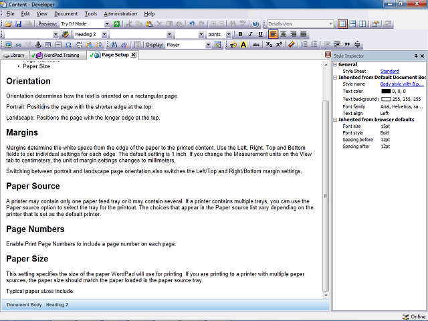The height and width of the screenshot is (321, 428).
Task: Click the Open folder icon
Action: pyautogui.click(x=8, y=24)
